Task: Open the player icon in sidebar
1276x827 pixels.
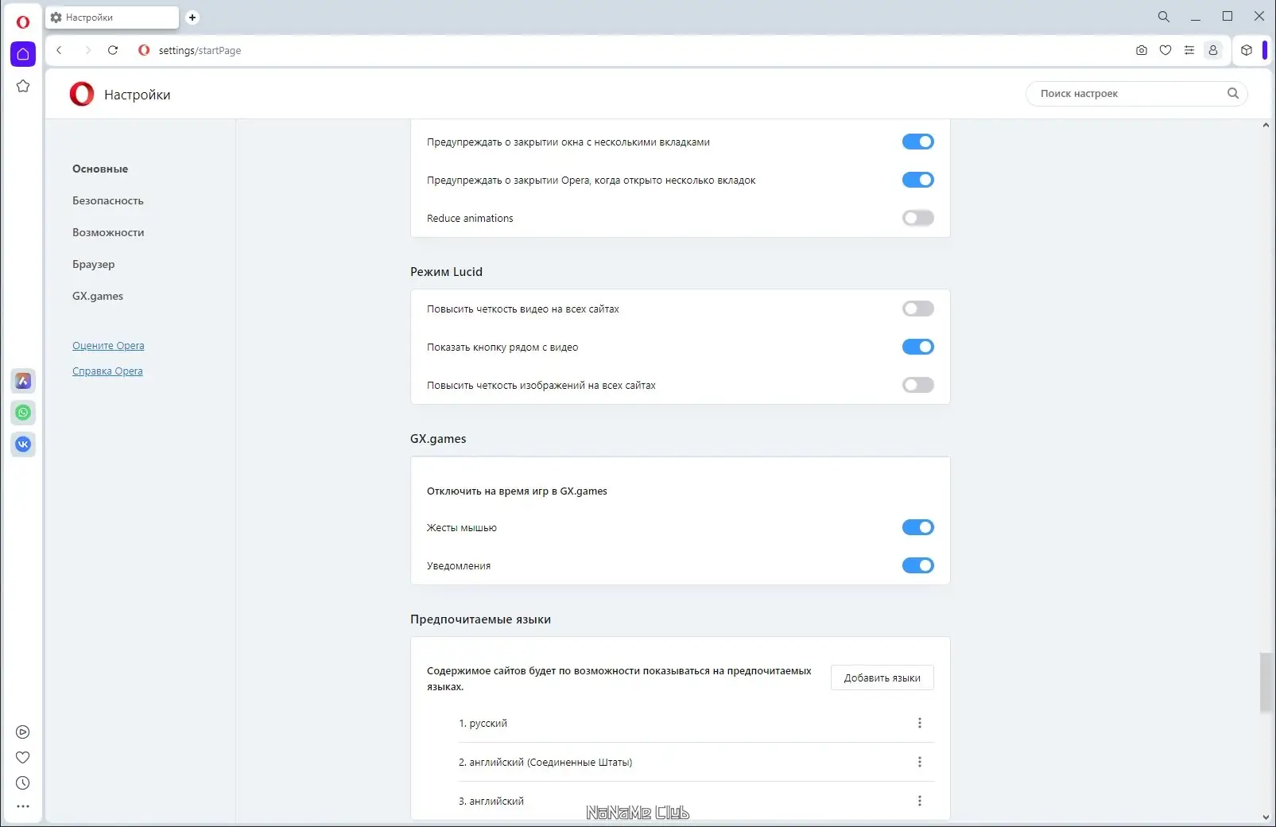Action: tap(23, 732)
